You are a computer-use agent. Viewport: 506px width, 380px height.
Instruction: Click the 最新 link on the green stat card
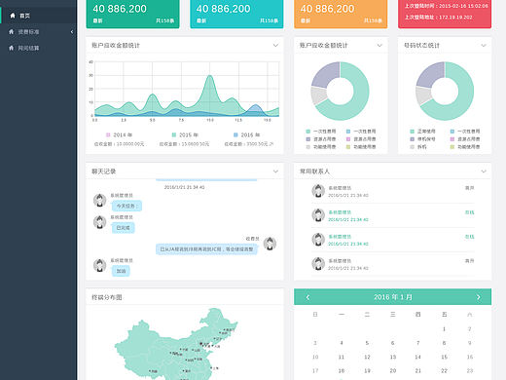[x=97, y=20]
